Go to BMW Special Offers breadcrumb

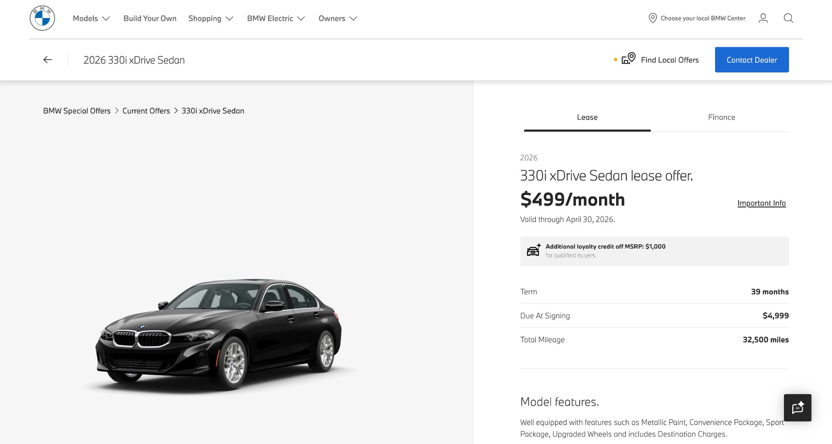pos(77,111)
